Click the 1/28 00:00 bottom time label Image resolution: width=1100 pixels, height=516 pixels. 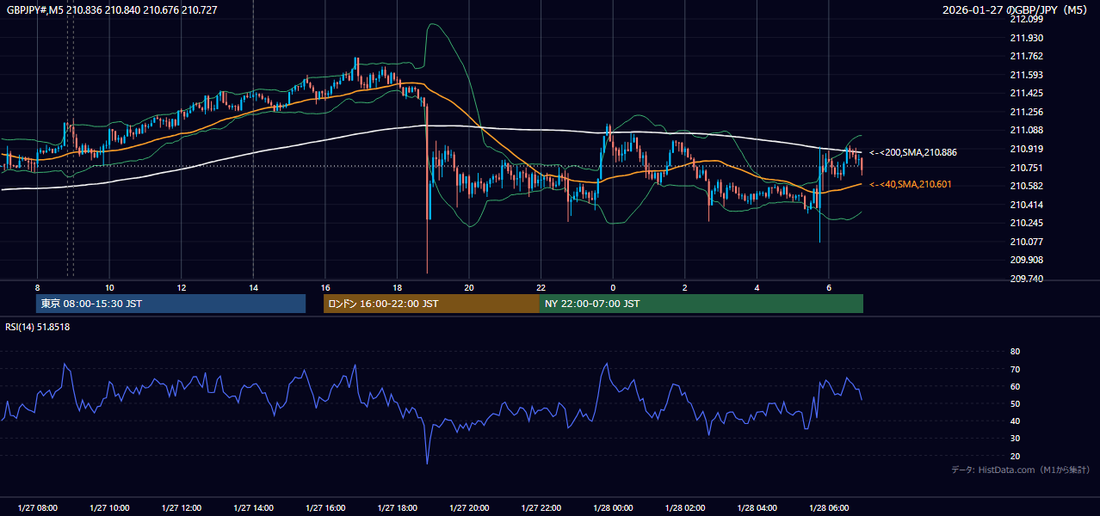(613, 508)
